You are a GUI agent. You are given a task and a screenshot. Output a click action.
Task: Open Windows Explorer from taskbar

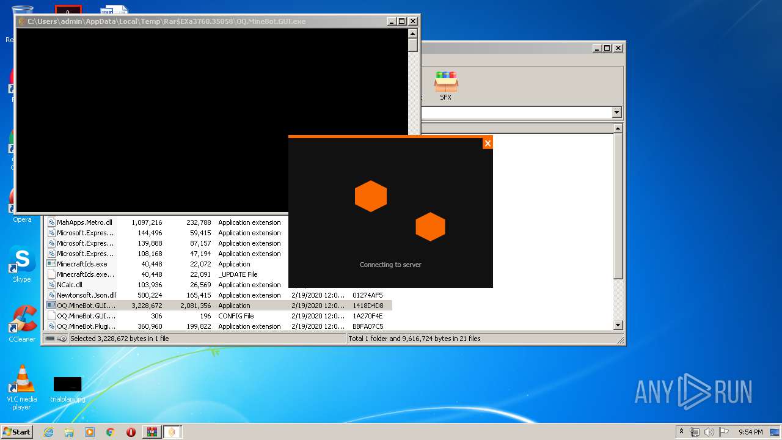coord(69,432)
